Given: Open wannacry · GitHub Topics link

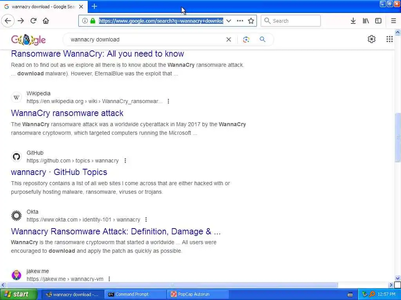Looking at the screenshot, I should 59,172.
